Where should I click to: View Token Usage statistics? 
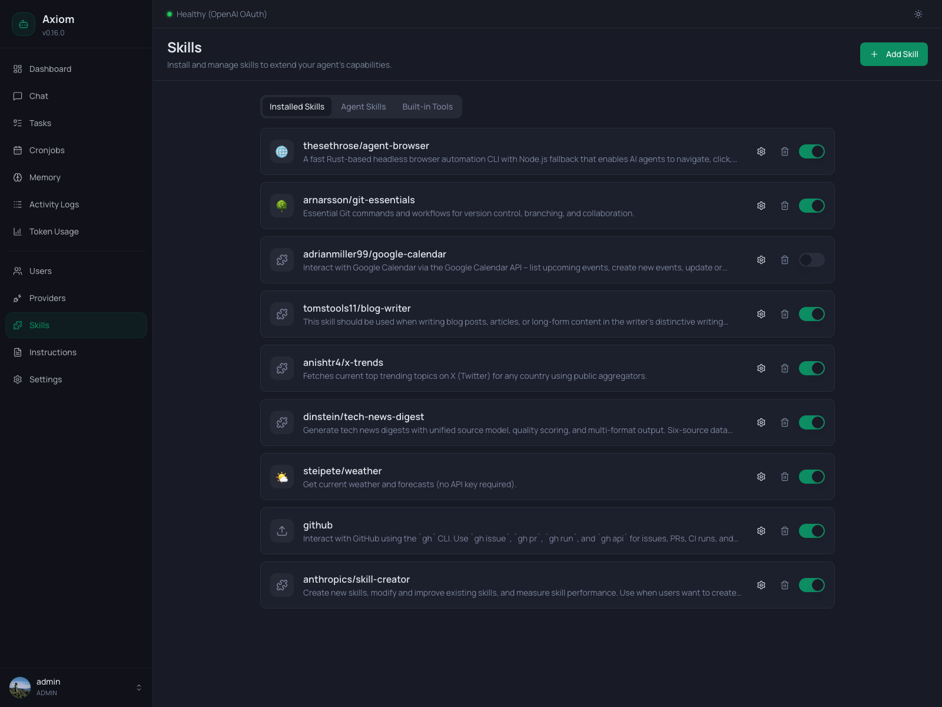coord(54,232)
